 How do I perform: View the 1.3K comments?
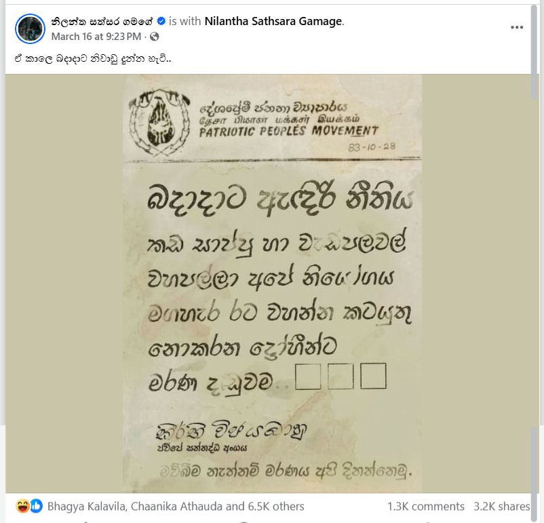426,506
